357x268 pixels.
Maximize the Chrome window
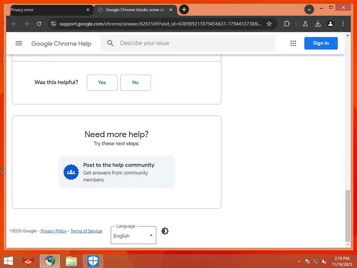[x=331, y=8]
